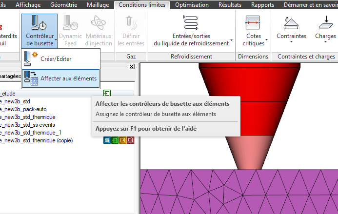Screen dimensions: 338x214
Task: Close the project panel with the X button
Action: pyautogui.click(x=131, y=66)
